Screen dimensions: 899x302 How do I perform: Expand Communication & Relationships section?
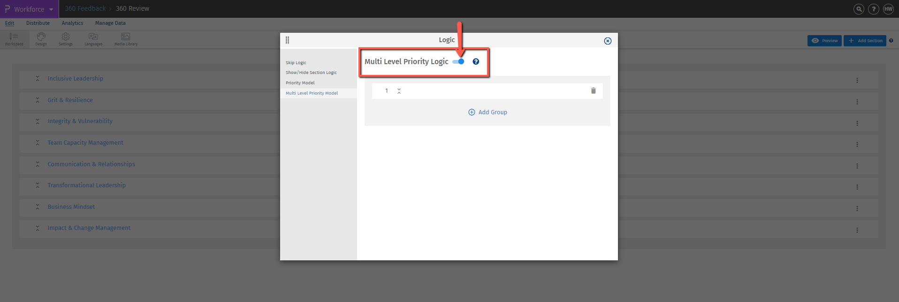pos(38,164)
